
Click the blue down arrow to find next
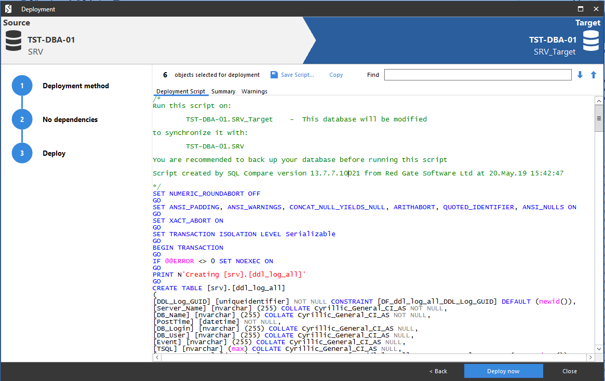[x=580, y=74]
